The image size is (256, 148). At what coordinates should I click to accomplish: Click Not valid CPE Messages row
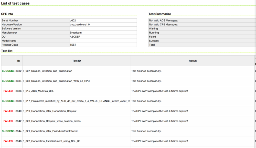click(202, 25)
